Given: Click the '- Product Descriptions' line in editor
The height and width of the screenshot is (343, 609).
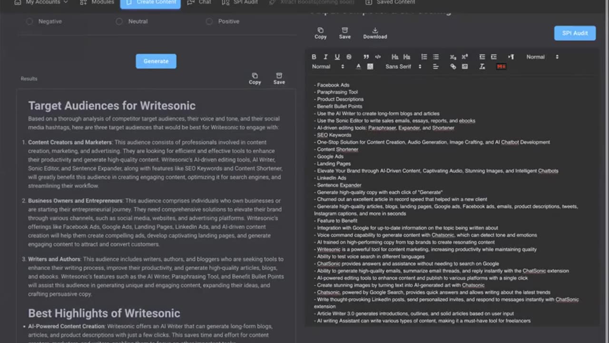Looking at the screenshot, I should [339, 99].
